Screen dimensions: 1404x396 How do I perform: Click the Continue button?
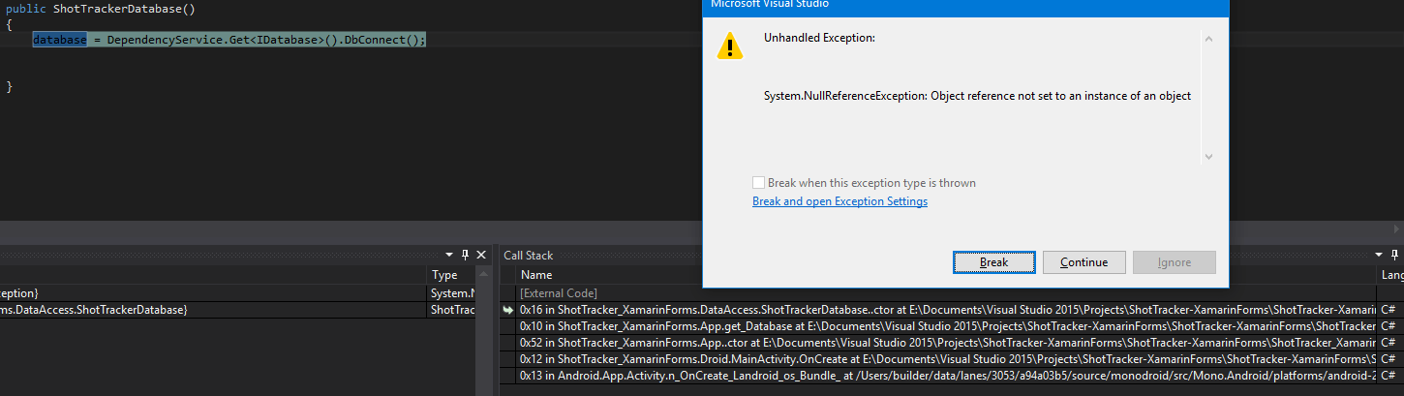(1084, 262)
